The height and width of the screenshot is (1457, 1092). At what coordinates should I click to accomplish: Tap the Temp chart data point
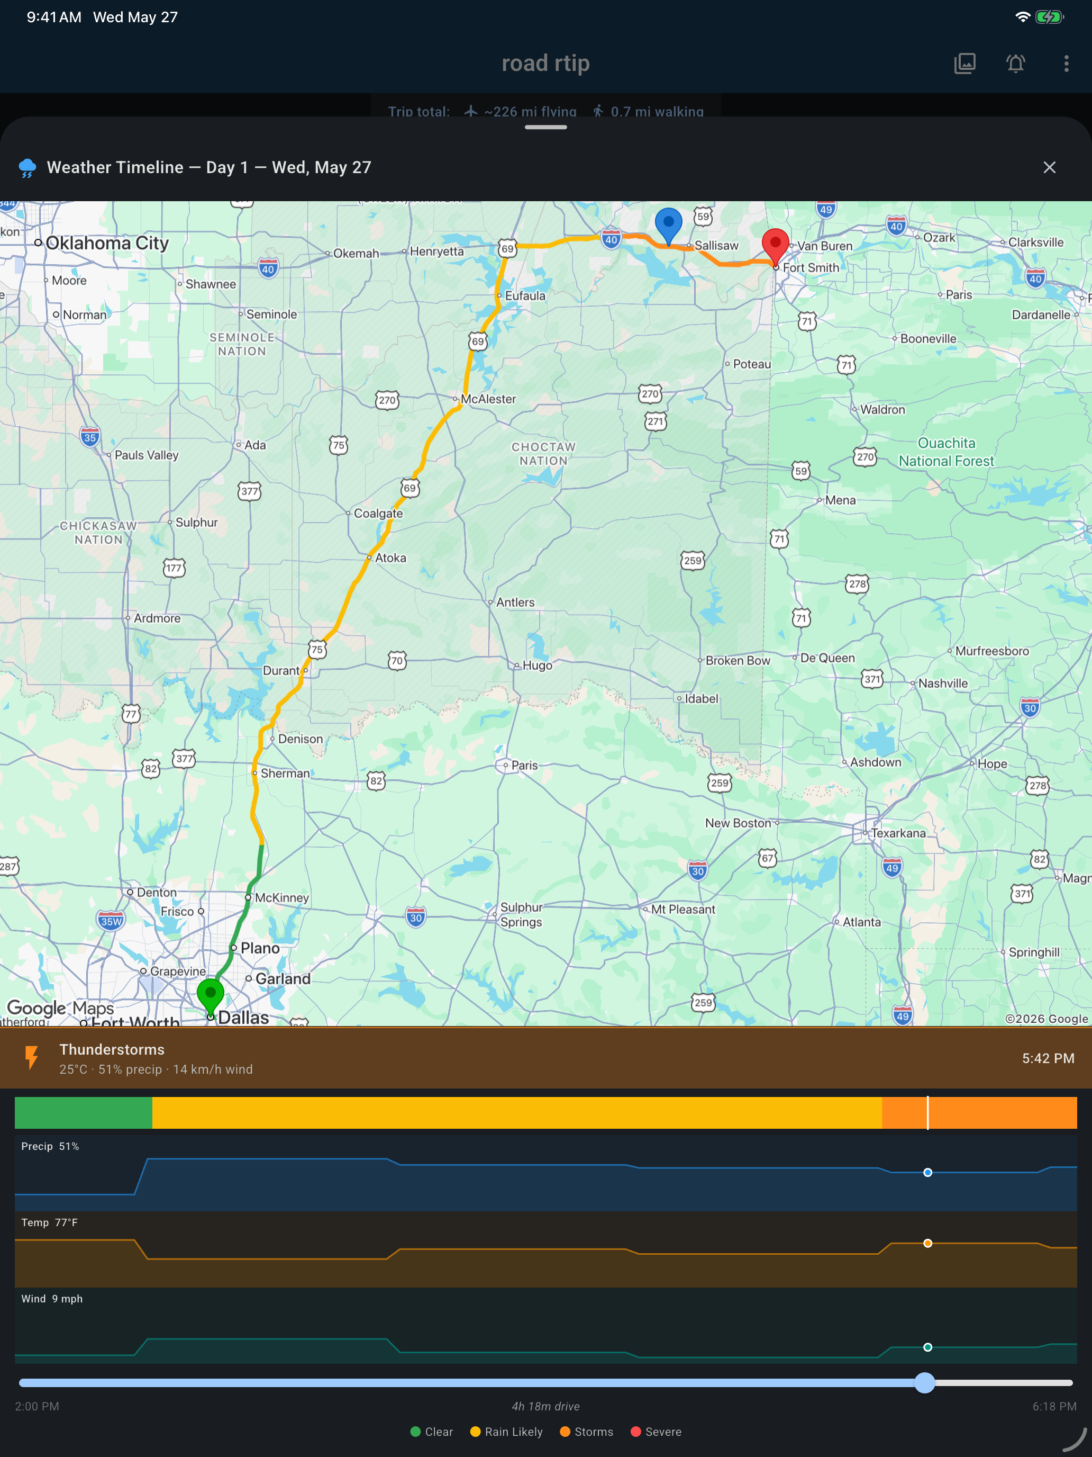(927, 1243)
